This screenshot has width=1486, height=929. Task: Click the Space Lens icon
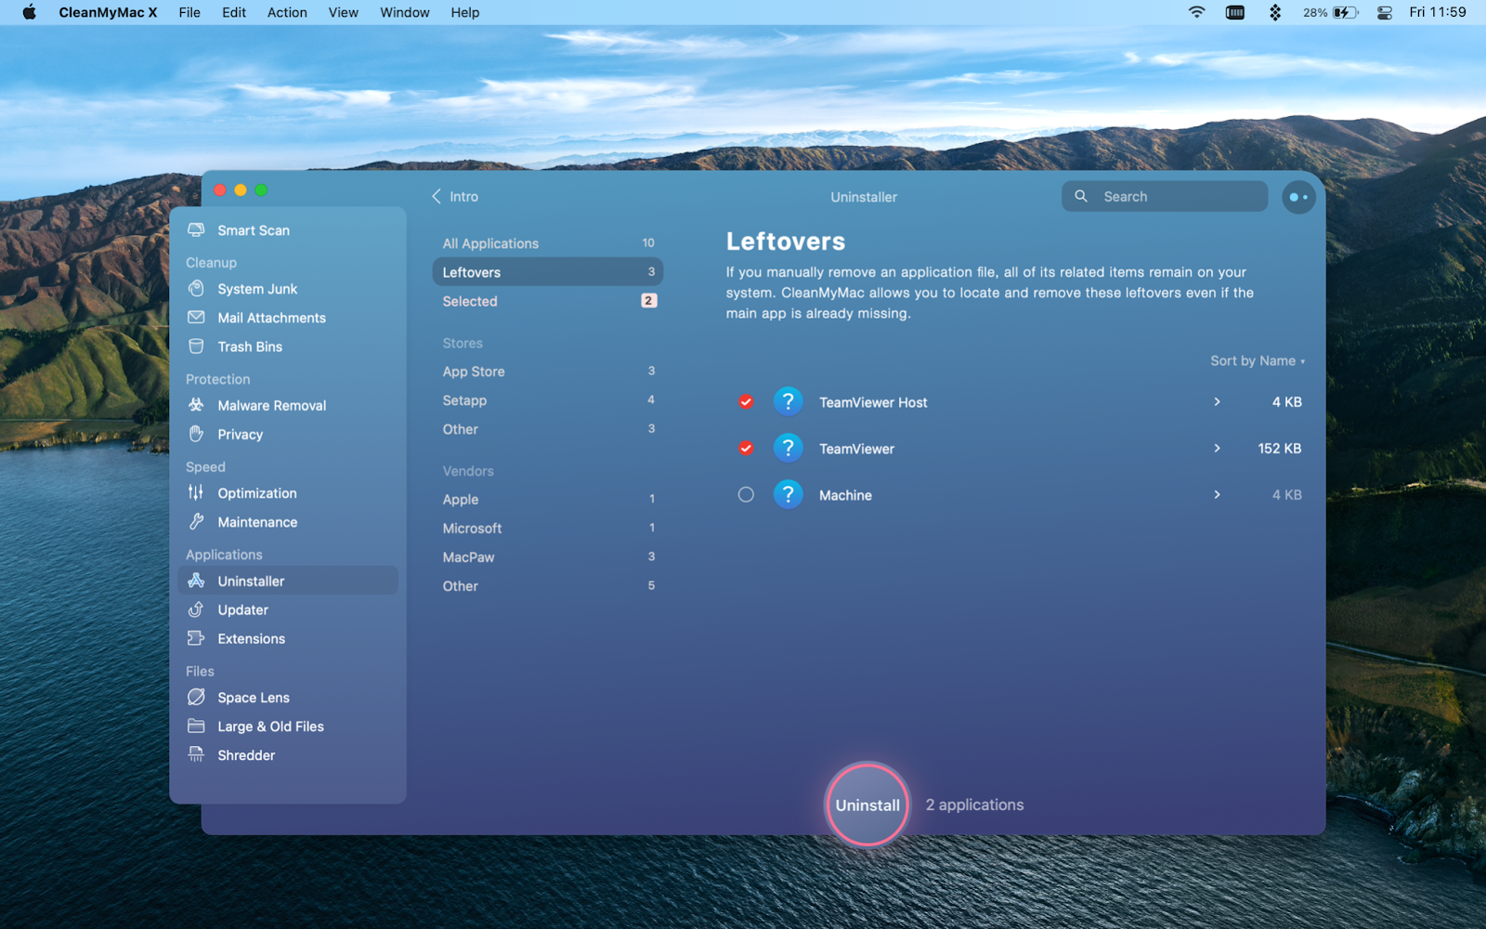(x=196, y=697)
